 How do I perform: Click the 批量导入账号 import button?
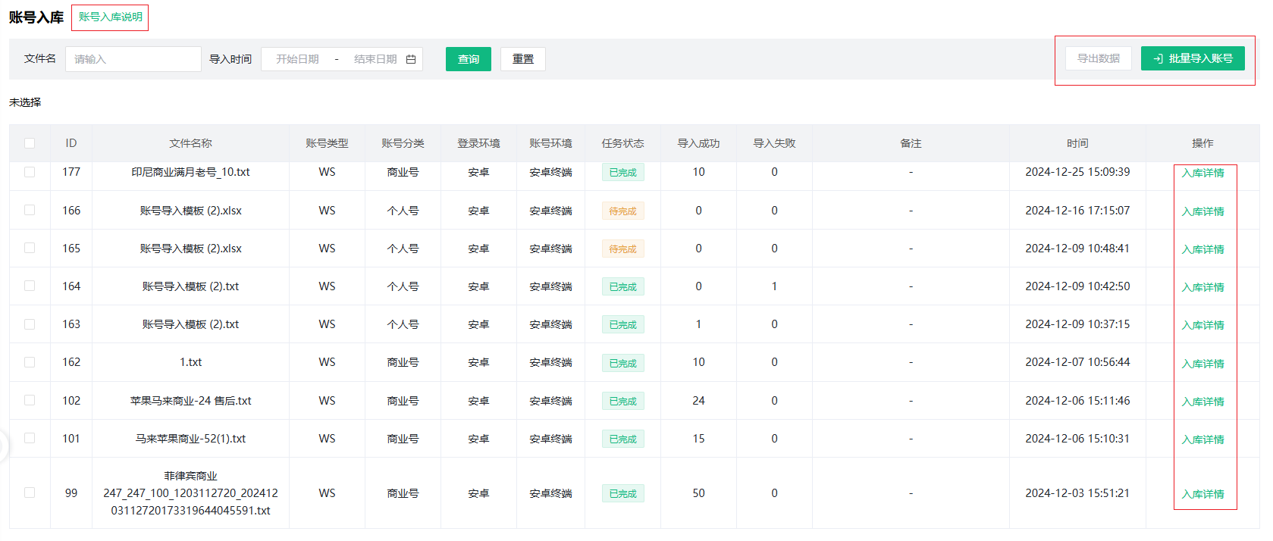click(x=1193, y=58)
